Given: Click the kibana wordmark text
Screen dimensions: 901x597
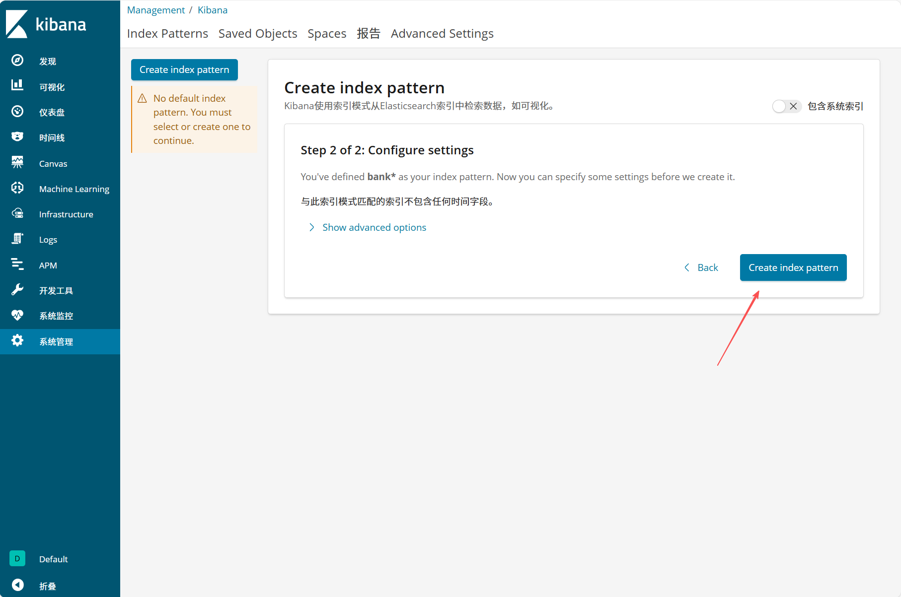Looking at the screenshot, I should [x=61, y=24].
